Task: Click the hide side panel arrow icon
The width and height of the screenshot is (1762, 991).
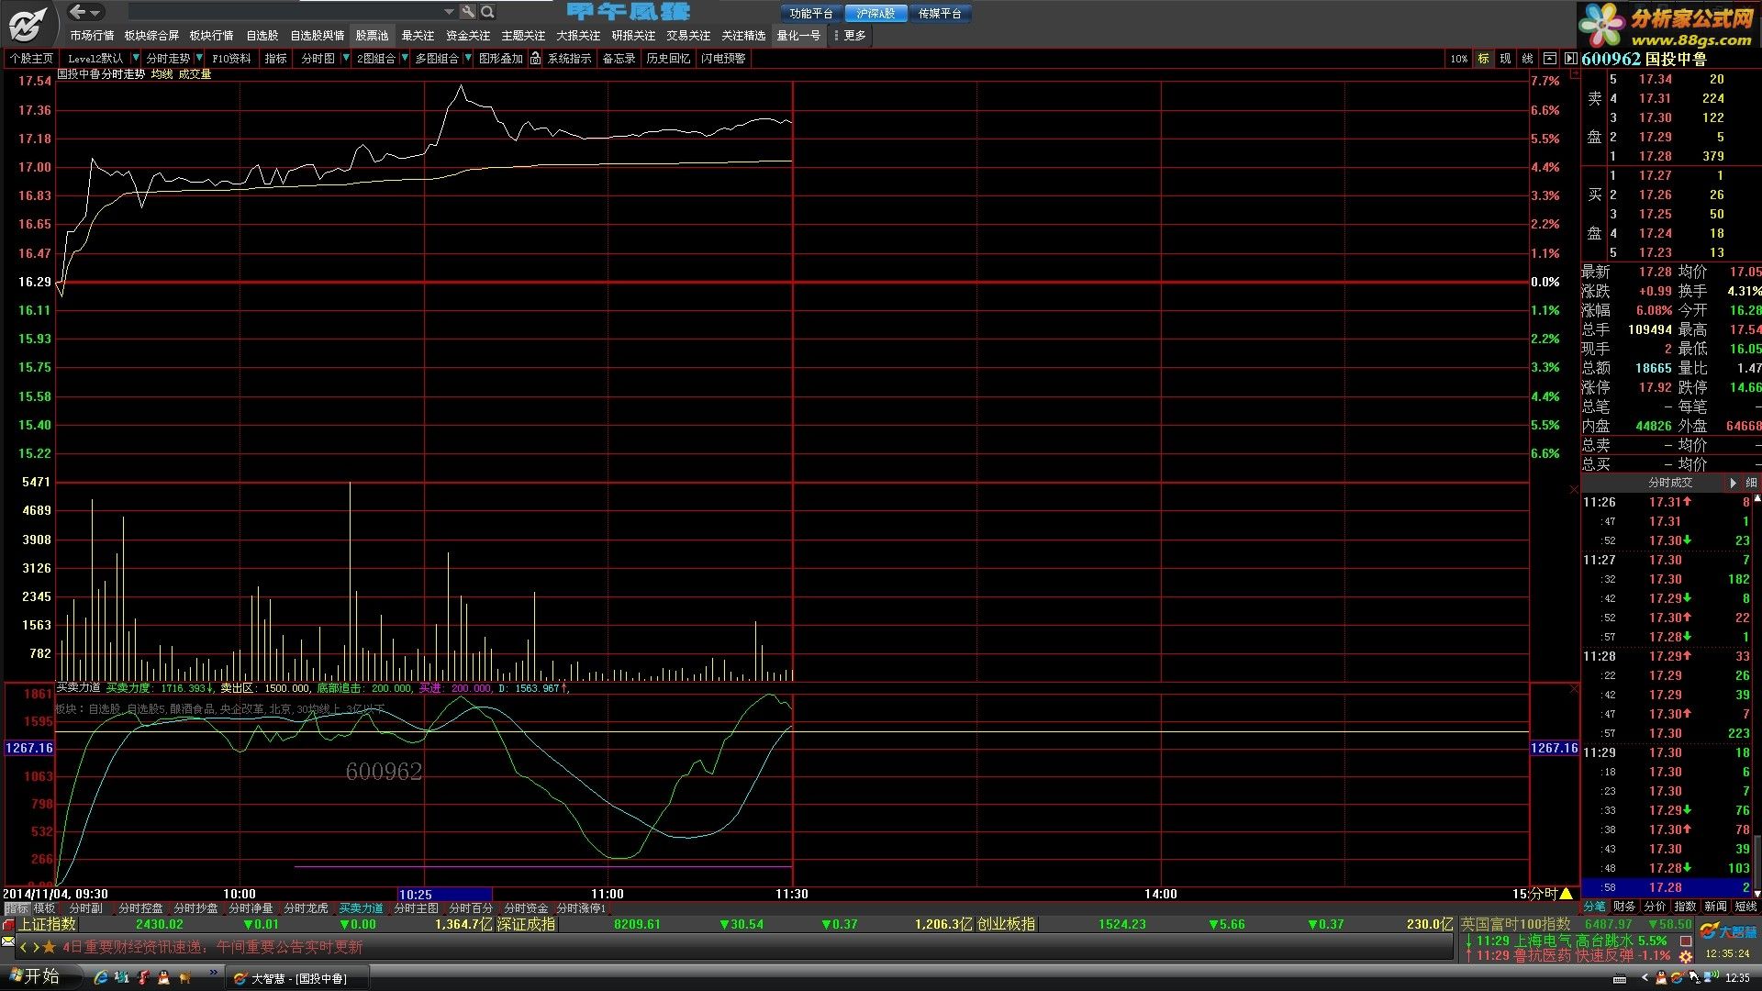Action: (x=1570, y=59)
